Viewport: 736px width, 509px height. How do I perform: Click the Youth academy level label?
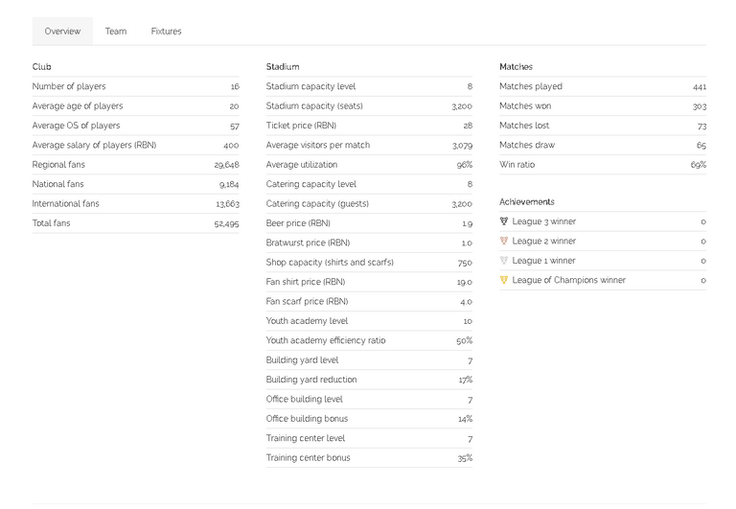307,321
